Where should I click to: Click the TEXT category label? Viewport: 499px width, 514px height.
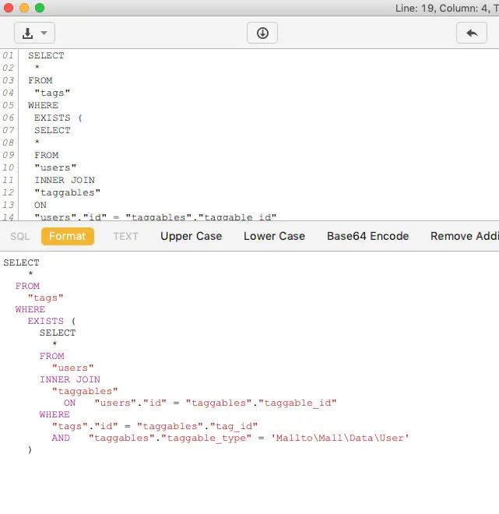(126, 236)
